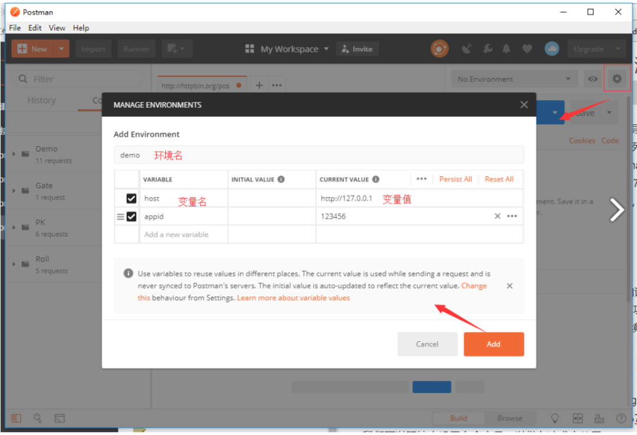Click Reset All link
The height and width of the screenshot is (435, 637).
pos(499,179)
